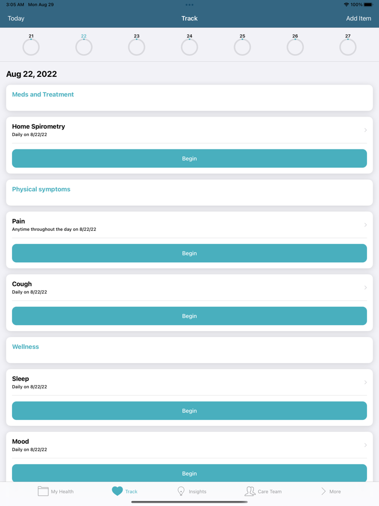The width and height of the screenshot is (379, 506).
Task: Open the My Health clipboard icon
Action: [43, 491]
